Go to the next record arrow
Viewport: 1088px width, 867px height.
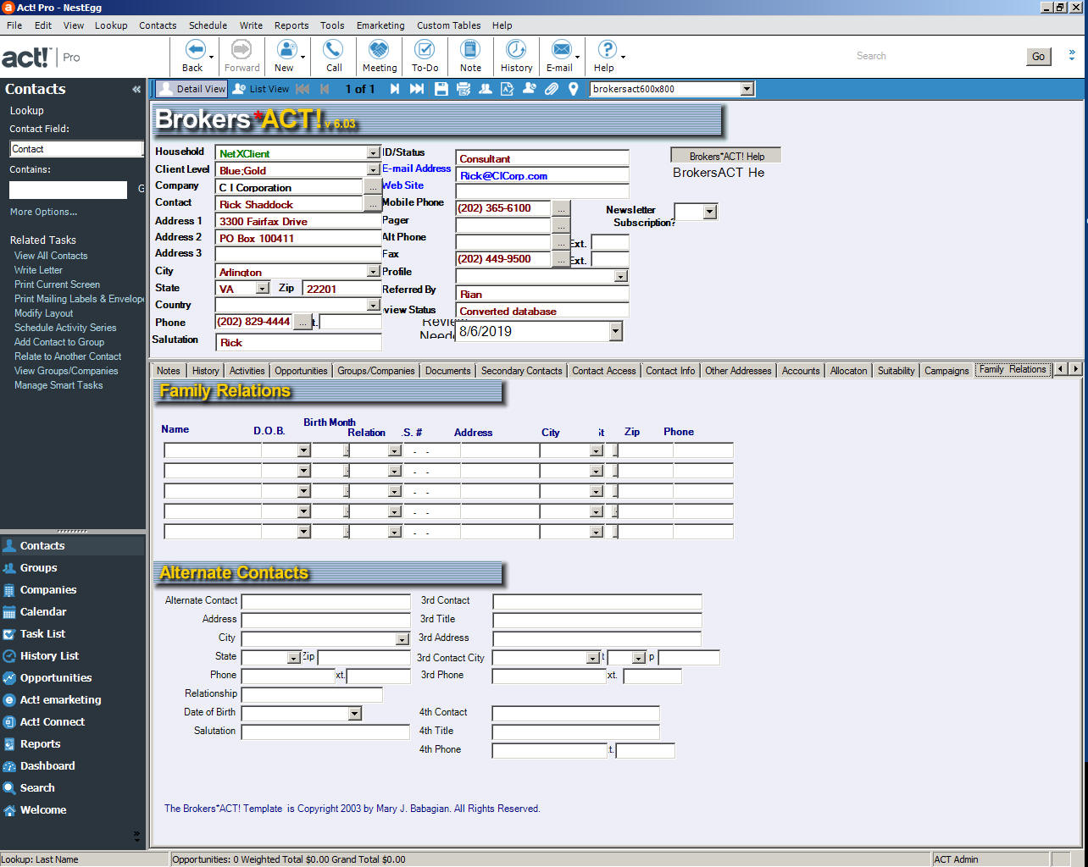[395, 89]
